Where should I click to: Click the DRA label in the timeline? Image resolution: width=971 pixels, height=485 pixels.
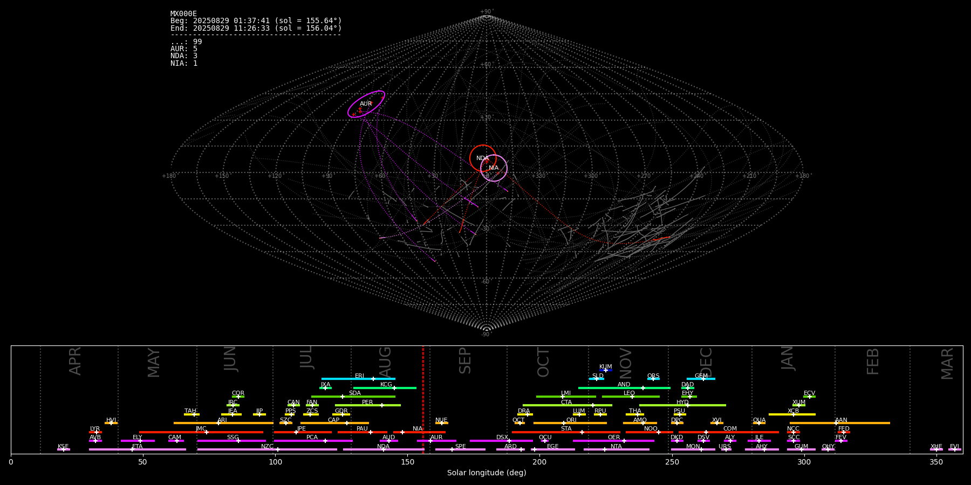[x=524, y=411]
